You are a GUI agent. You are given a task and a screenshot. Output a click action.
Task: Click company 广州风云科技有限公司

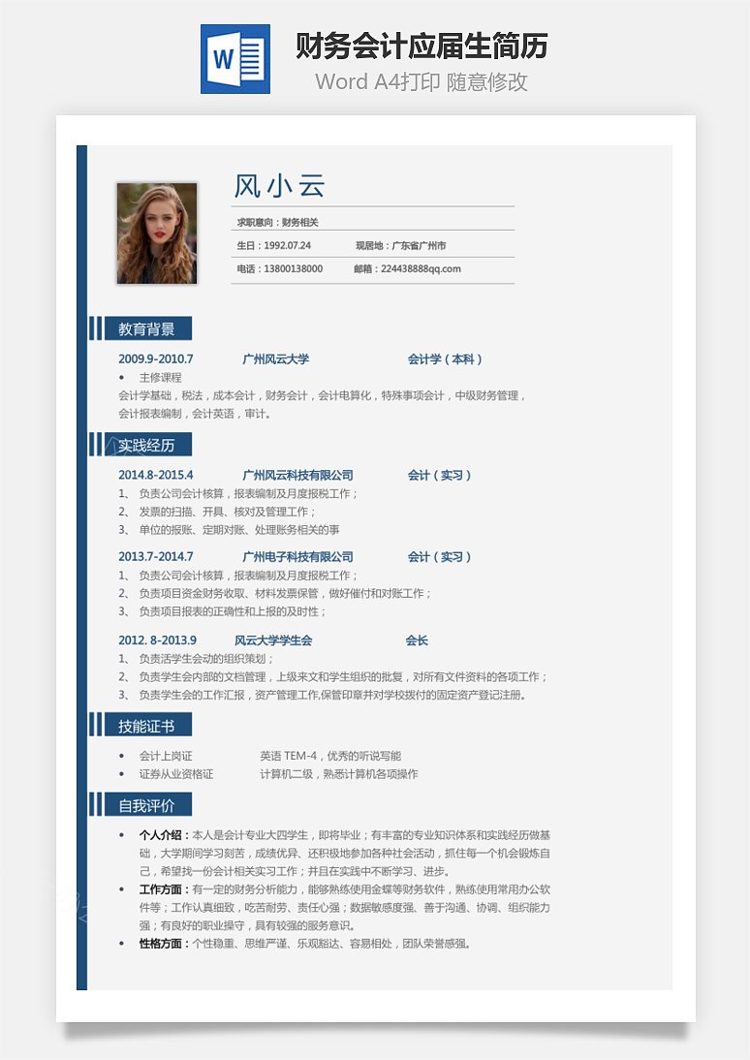298,475
